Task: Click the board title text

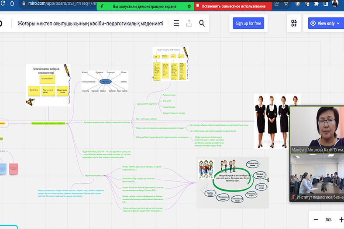Action: pos(90,24)
